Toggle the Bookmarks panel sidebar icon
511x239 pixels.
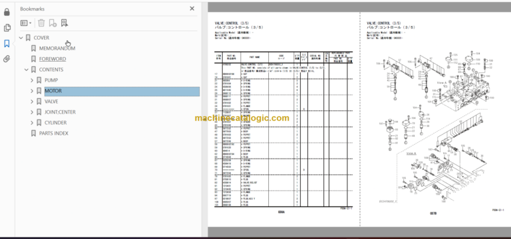(x=7, y=44)
